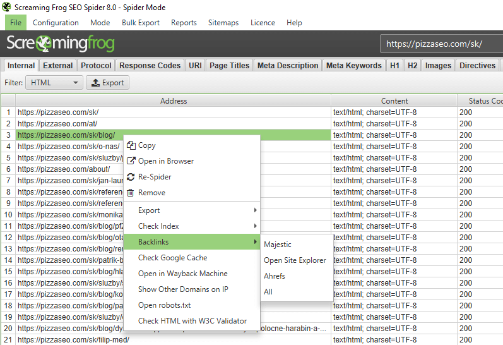Click the Export button beside the filter
Viewport: 503px width, 345px height.
coord(107,83)
